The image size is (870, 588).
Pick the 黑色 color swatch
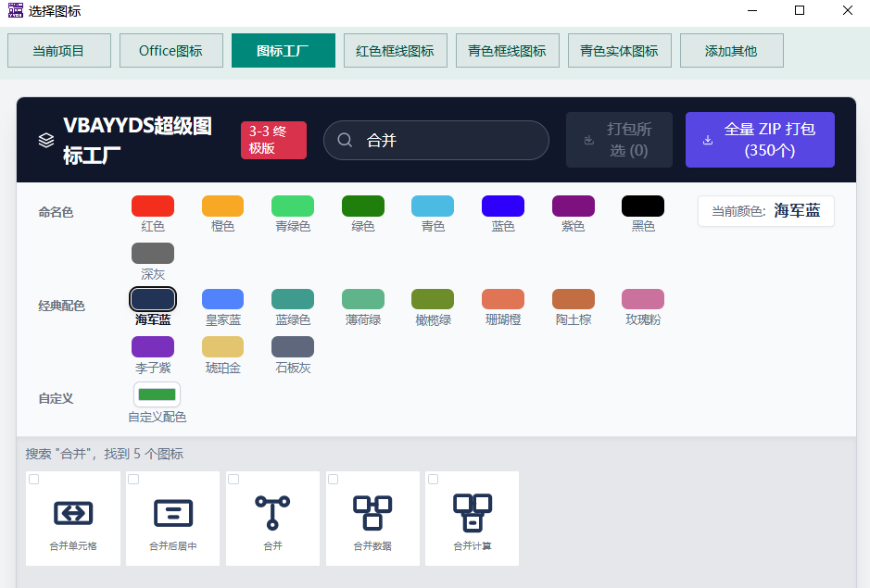coord(643,206)
